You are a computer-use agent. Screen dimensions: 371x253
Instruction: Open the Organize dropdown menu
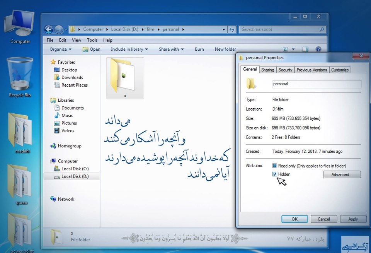[x=61, y=50]
